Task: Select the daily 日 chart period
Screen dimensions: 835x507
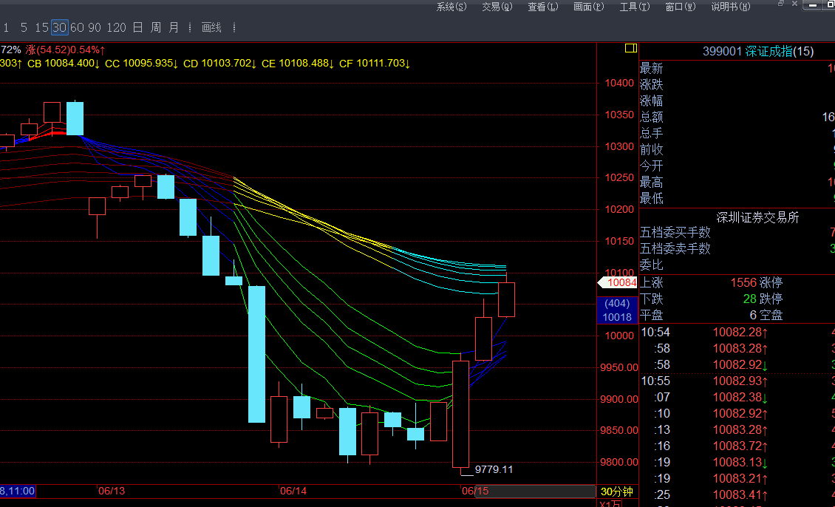Action: (x=137, y=27)
